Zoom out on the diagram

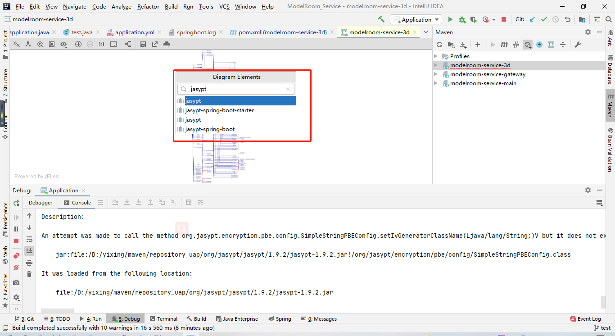[90, 44]
